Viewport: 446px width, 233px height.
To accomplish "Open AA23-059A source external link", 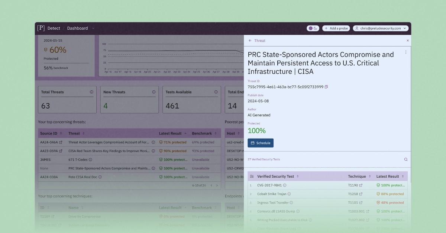I will click(61, 151).
